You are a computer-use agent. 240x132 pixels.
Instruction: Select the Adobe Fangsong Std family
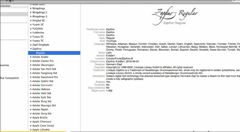click(44, 73)
